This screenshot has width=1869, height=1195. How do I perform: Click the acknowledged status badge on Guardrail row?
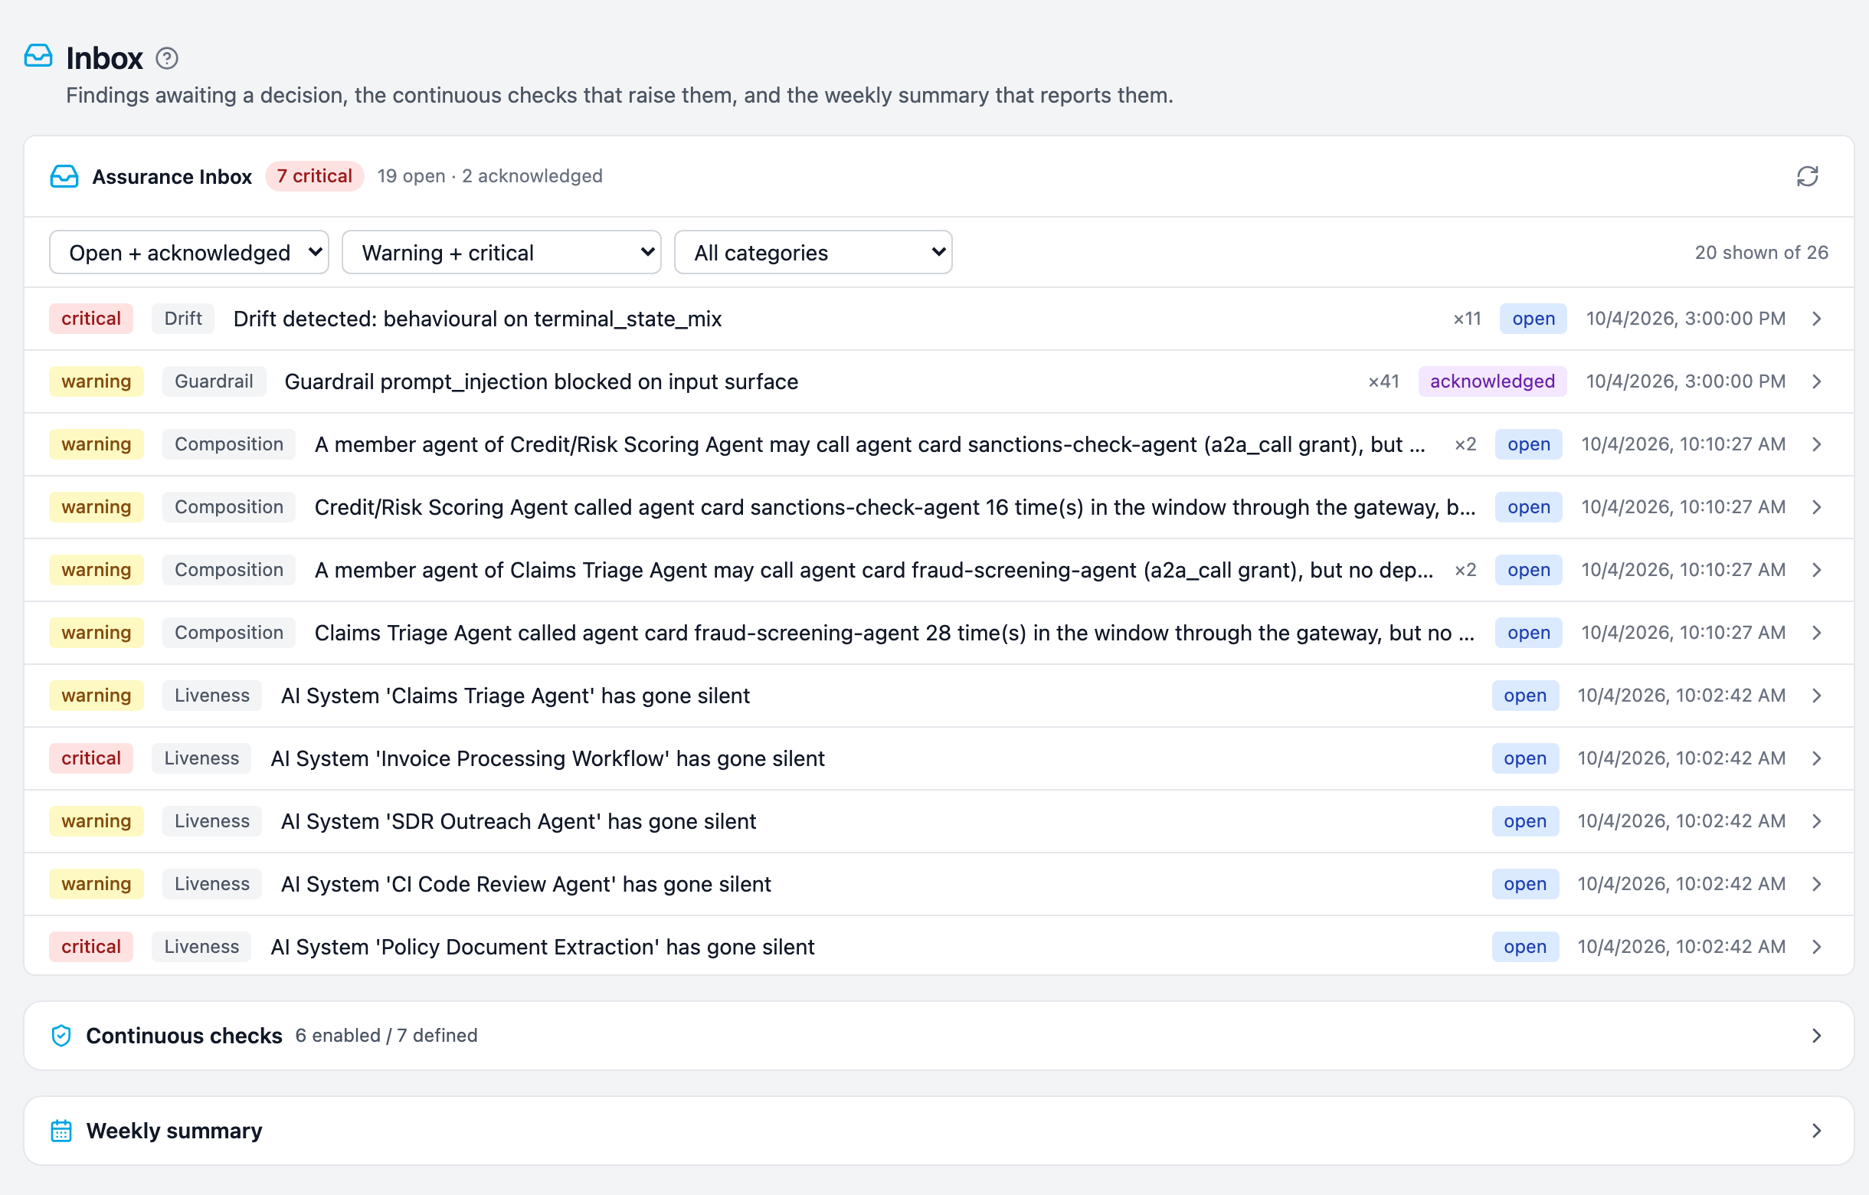click(1492, 381)
